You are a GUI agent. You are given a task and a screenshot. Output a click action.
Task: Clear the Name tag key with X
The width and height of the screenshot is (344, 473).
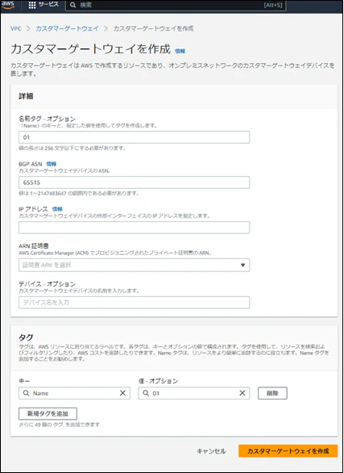122,393
